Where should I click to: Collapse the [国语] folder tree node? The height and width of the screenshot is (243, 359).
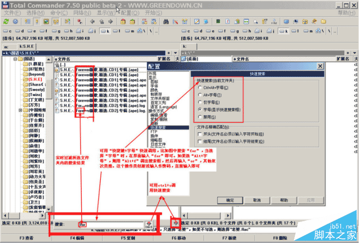tap(15, 59)
